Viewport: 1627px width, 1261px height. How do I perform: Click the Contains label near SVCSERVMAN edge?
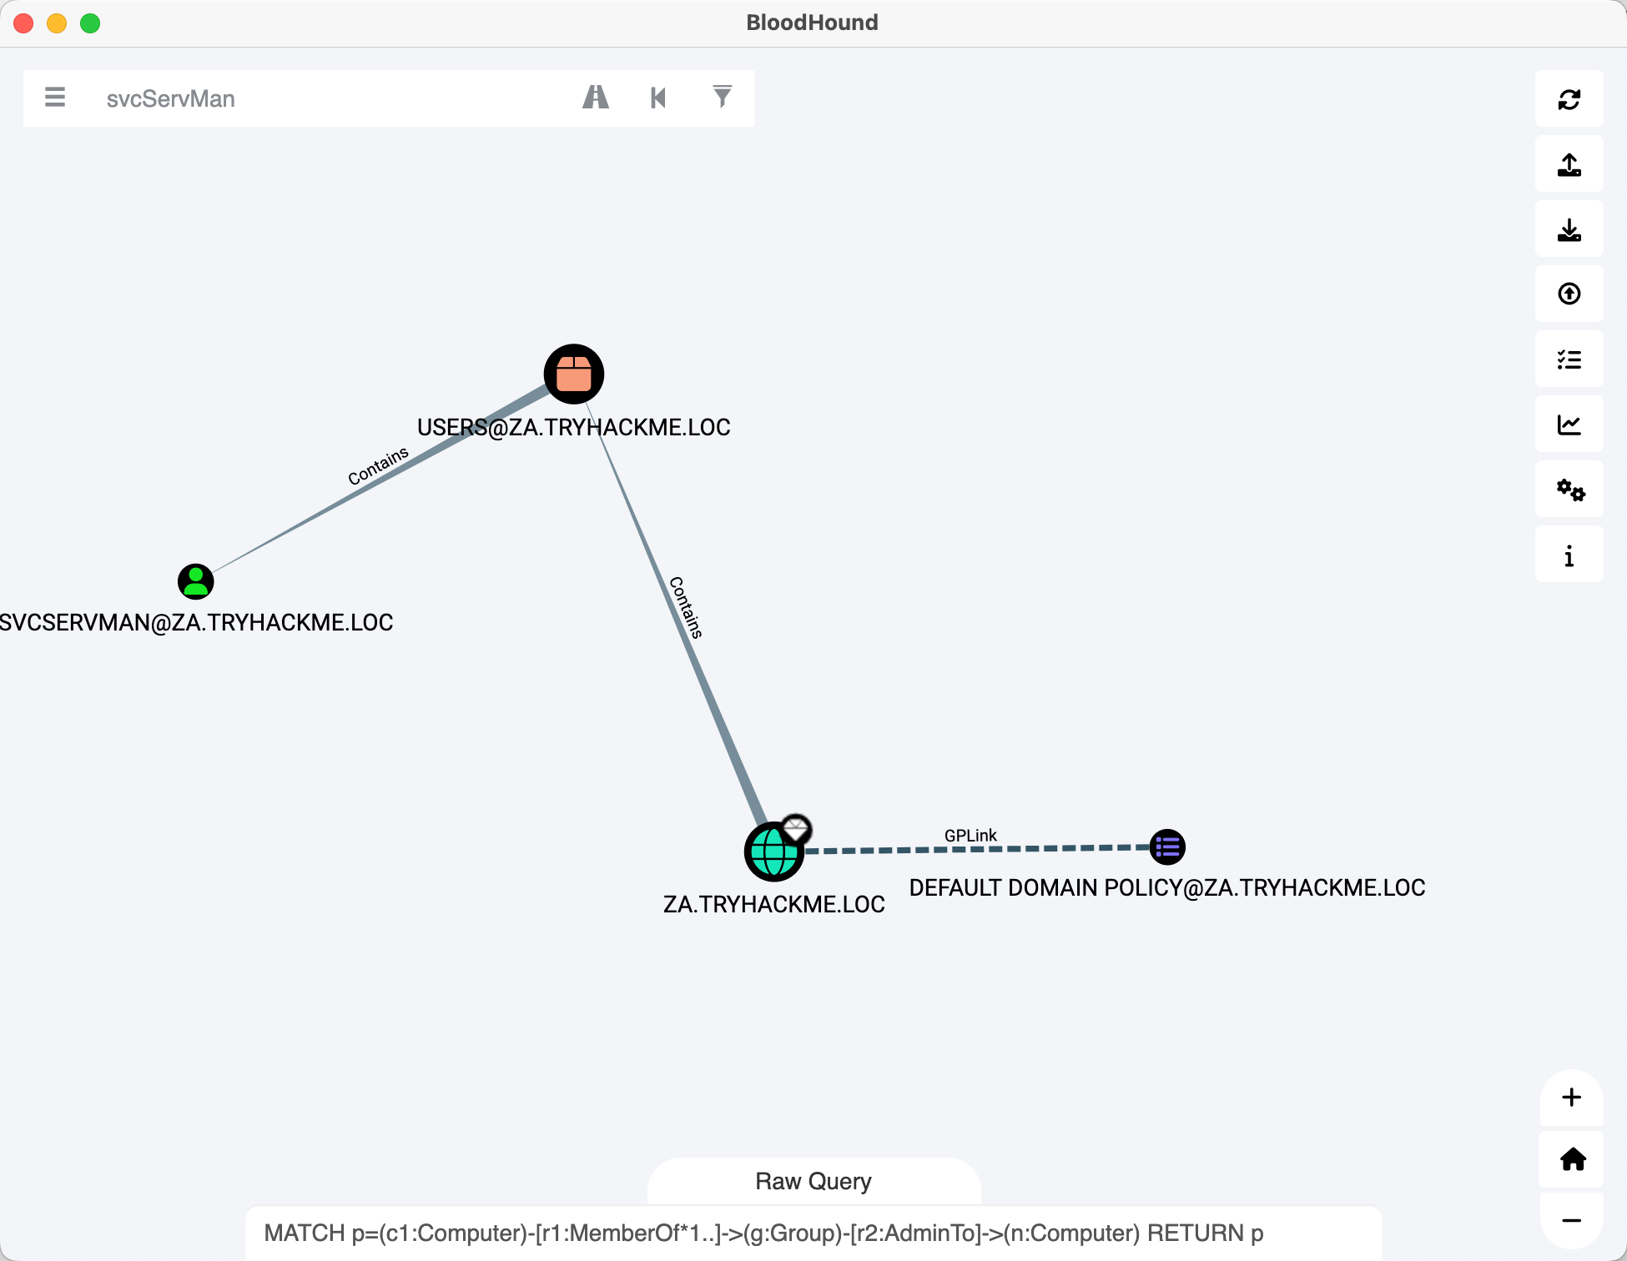(x=378, y=465)
